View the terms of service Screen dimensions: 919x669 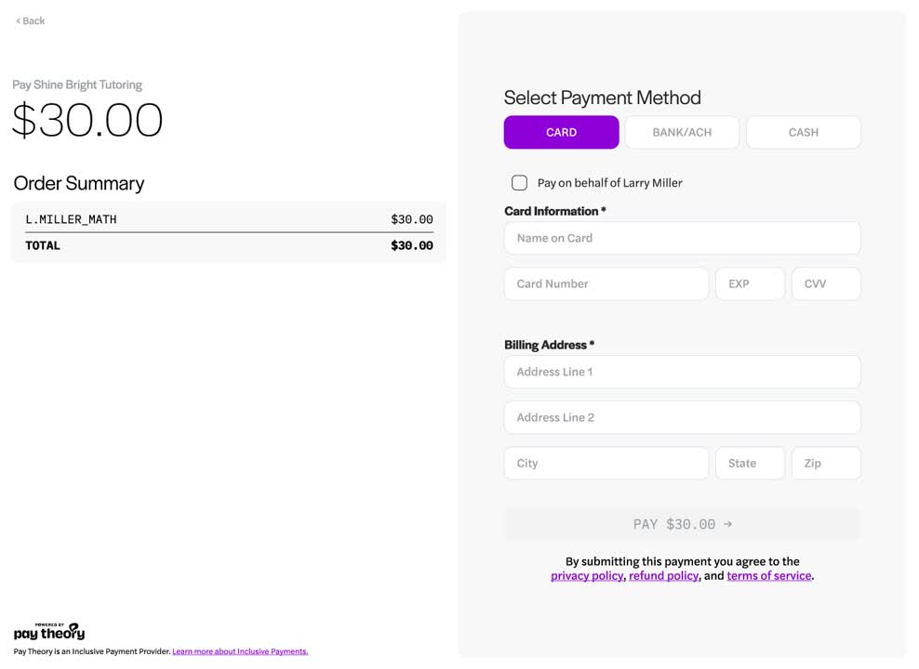point(768,575)
